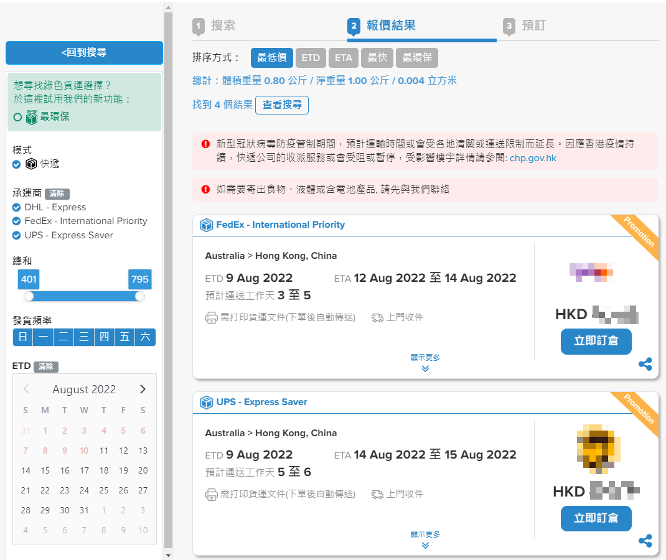Image resolution: width=666 pixels, height=560 pixels.
Task: Open step 2 報價結果 tab
Action: point(382,26)
